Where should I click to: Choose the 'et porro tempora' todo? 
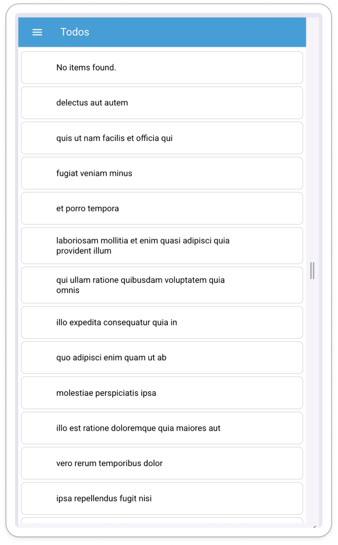pos(161,209)
